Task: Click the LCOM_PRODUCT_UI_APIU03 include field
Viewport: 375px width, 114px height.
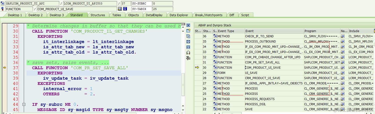Action: [90, 3]
